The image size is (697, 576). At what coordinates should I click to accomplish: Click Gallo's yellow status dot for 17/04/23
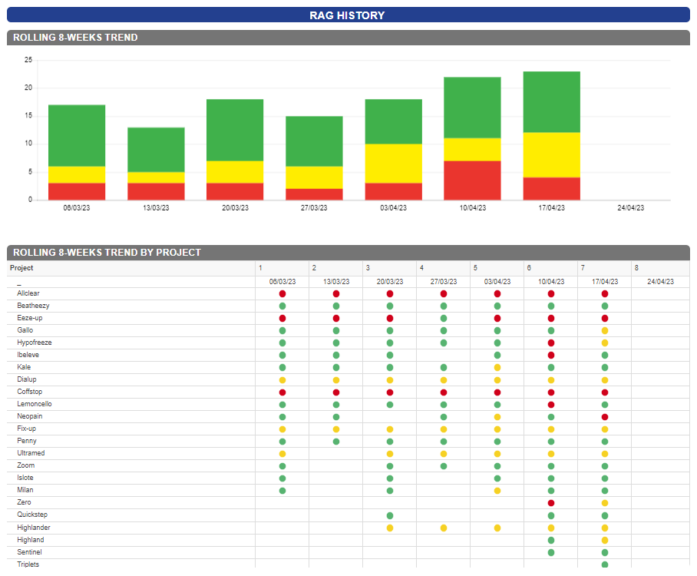click(605, 331)
